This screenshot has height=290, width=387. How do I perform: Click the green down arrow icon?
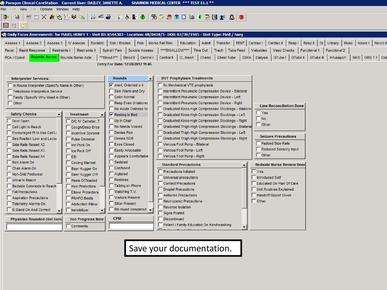[x=200, y=17]
